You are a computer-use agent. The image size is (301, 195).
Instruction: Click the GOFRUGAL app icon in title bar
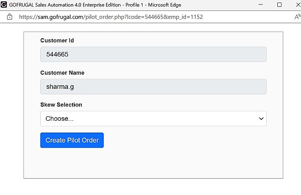[x=4, y=5]
